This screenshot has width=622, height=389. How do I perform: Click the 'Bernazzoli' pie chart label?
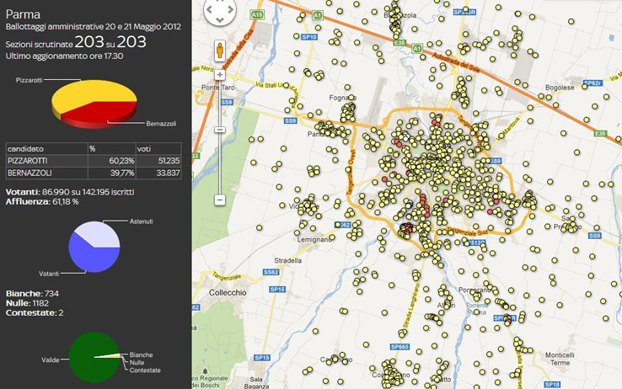pos(161,124)
